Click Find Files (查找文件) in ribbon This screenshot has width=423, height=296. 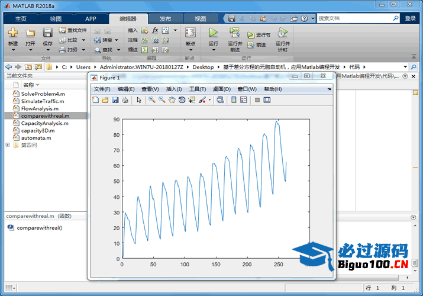(x=73, y=30)
